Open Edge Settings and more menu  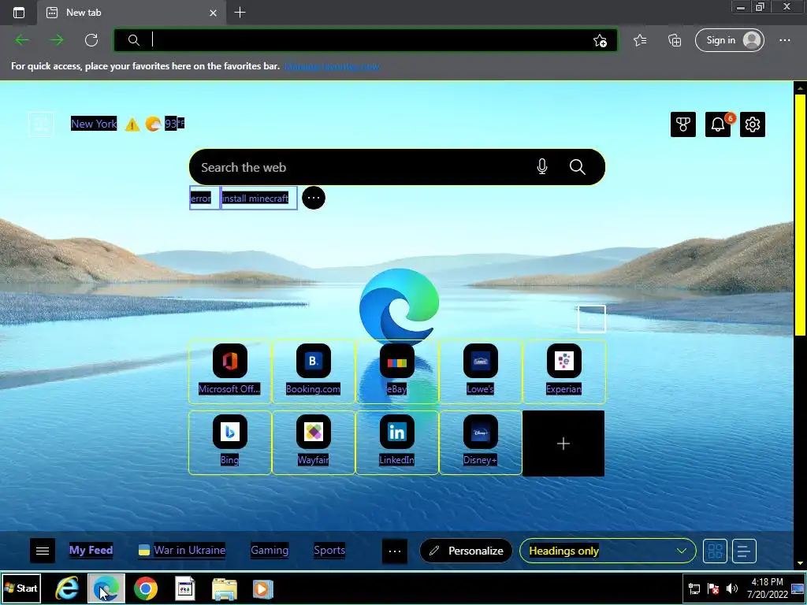click(x=784, y=40)
